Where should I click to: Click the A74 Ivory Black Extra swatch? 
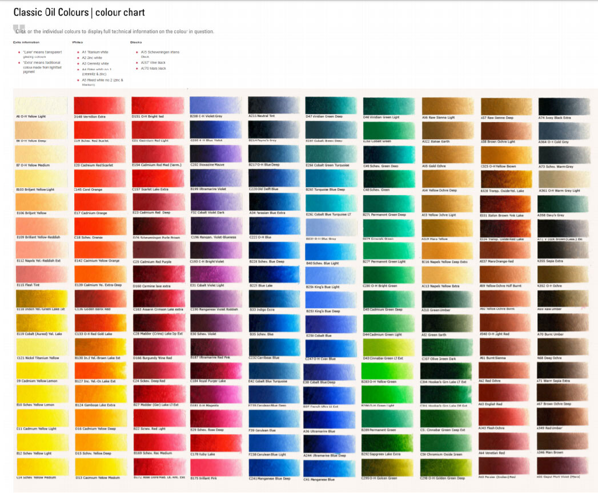pyautogui.click(x=564, y=107)
